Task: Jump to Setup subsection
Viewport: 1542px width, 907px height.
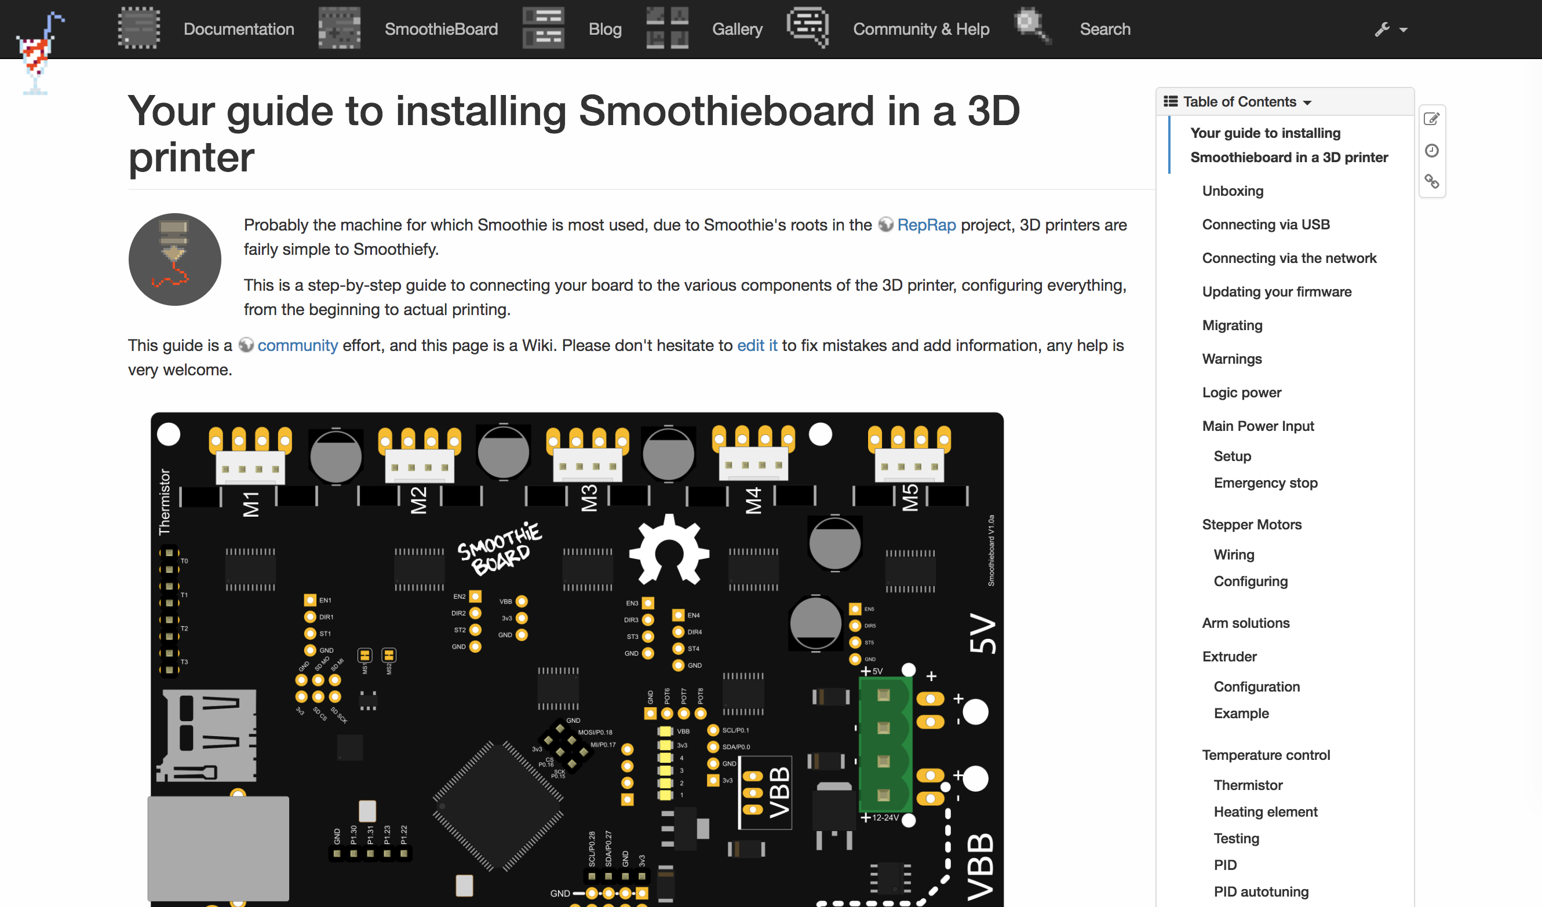Action: click(x=1232, y=456)
